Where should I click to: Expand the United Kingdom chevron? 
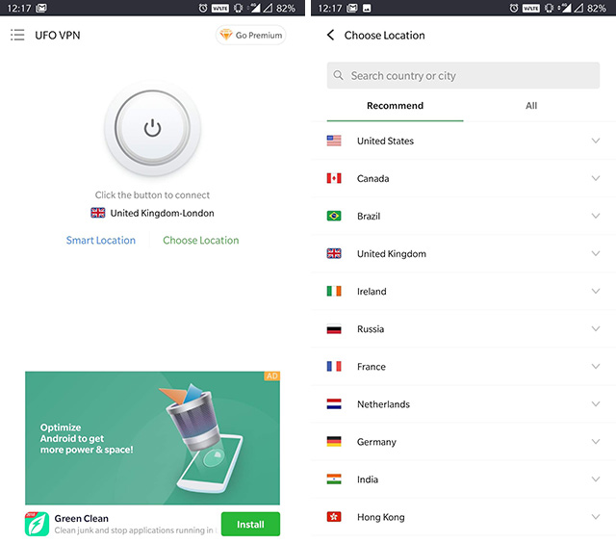click(596, 253)
